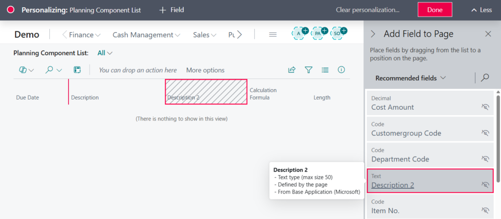
Task: Open the Sales navigation menu
Action: [205, 35]
